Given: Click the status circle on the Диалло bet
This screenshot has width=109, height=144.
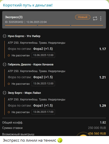Looking at the screenshot, I should [9, 84].
